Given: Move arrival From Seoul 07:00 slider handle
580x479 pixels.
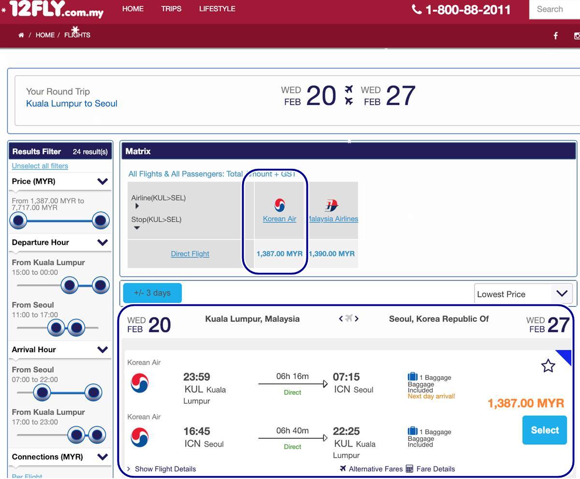Looking at the screenshot, I should click(42, 392).
